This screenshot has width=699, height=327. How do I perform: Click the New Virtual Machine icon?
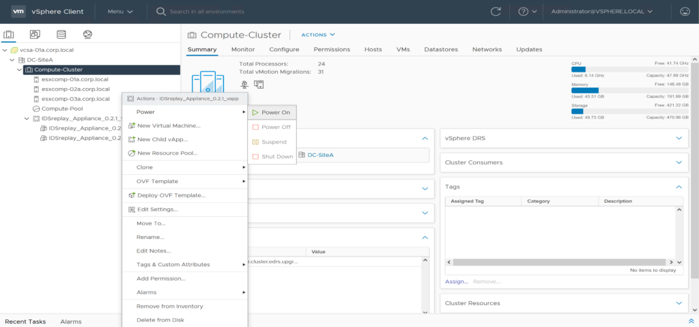tap(132, 126)
